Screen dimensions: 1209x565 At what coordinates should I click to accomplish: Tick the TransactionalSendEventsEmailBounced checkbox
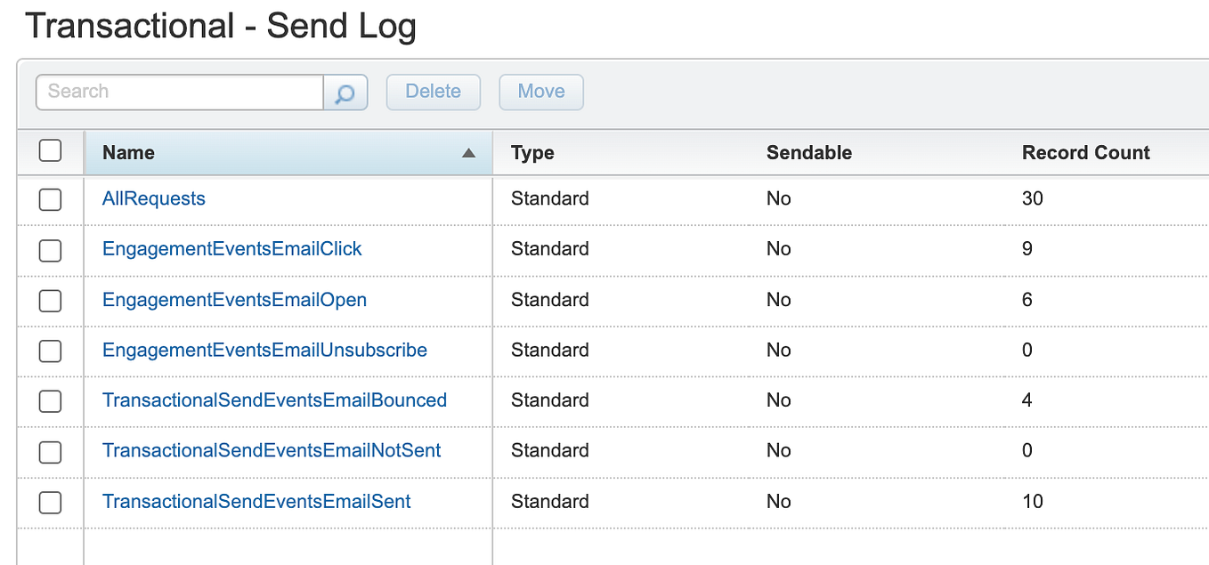tap(51, 401)
